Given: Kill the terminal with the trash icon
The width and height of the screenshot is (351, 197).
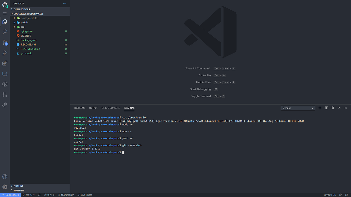Looking at the screenshot, I should tap(333, 108).
